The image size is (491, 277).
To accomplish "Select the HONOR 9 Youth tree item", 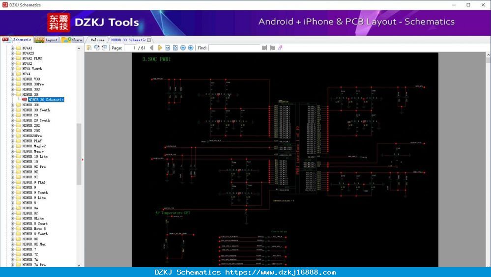I will 35,193.
